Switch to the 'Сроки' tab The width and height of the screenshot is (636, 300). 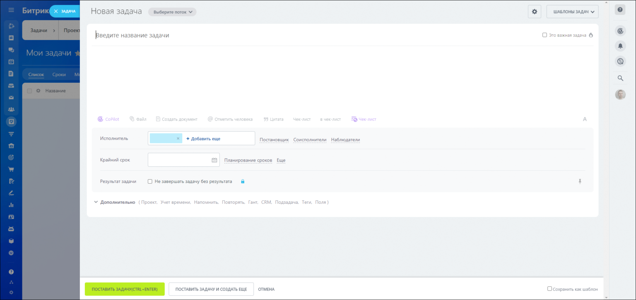pyautogui.click(x=59, y=75)
